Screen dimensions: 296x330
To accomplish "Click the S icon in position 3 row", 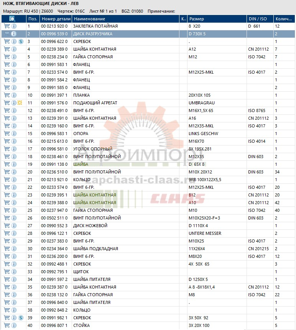I will 21,41.
